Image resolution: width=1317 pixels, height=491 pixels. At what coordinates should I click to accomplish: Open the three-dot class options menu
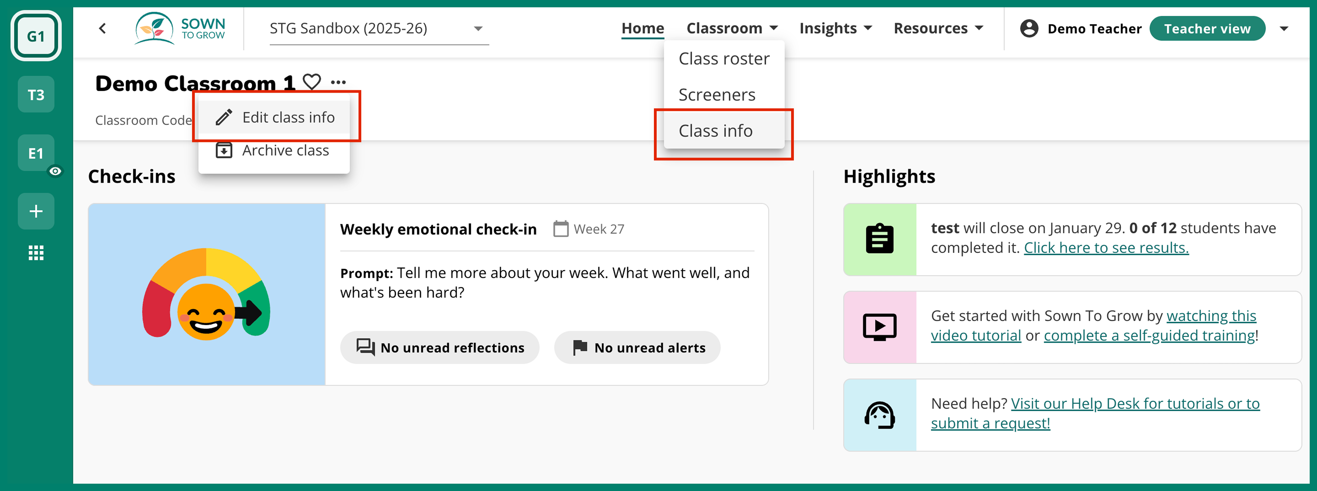point(338,82)
